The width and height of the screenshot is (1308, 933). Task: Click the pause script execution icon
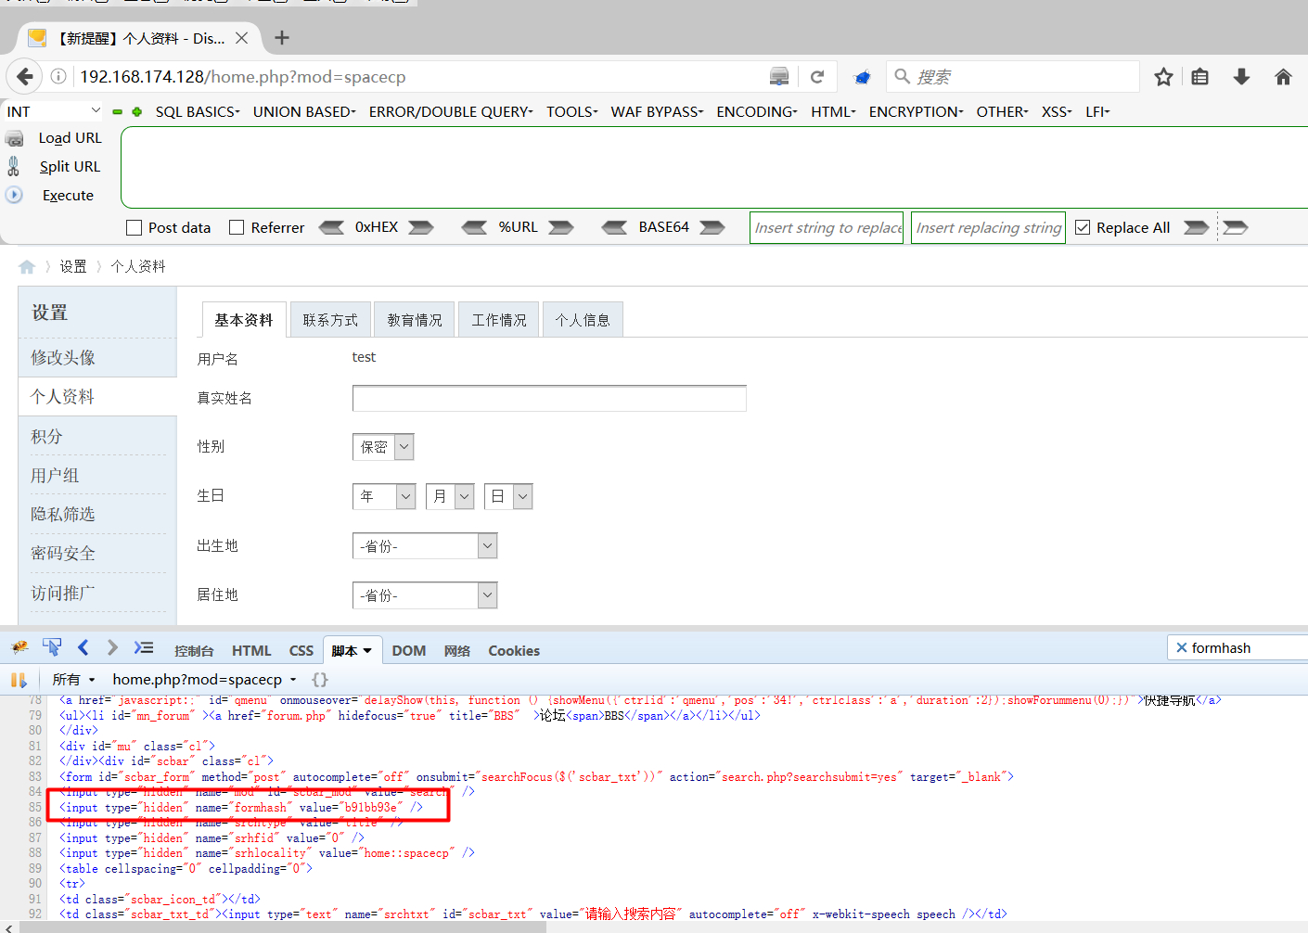coord(19,680)
